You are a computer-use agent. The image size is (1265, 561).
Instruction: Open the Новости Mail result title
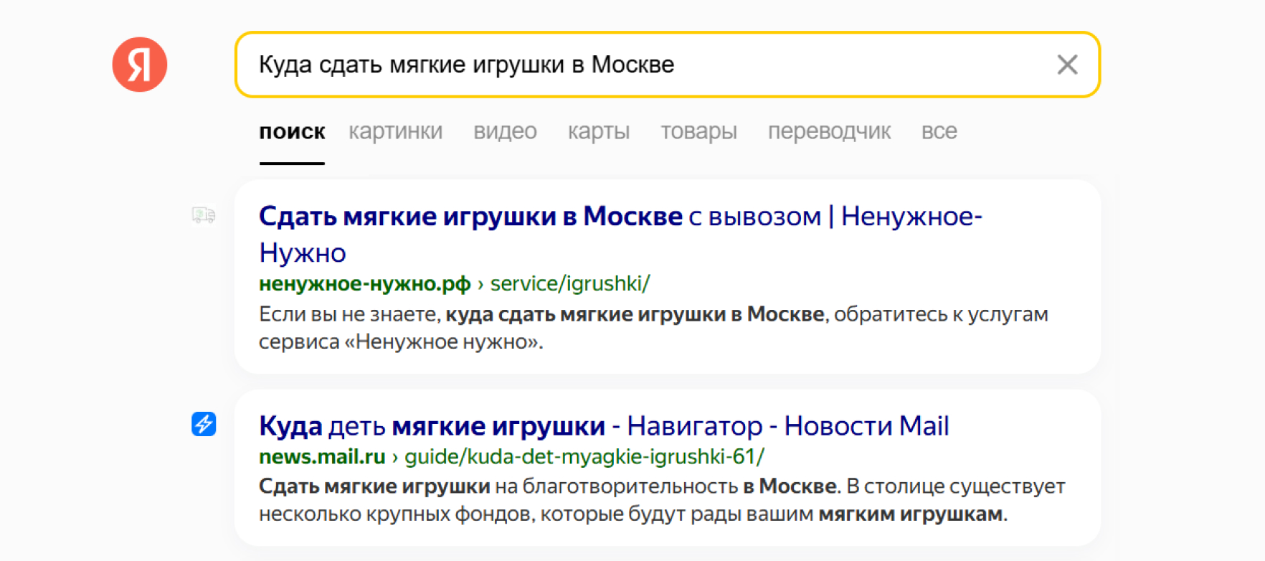click(603, 426)
